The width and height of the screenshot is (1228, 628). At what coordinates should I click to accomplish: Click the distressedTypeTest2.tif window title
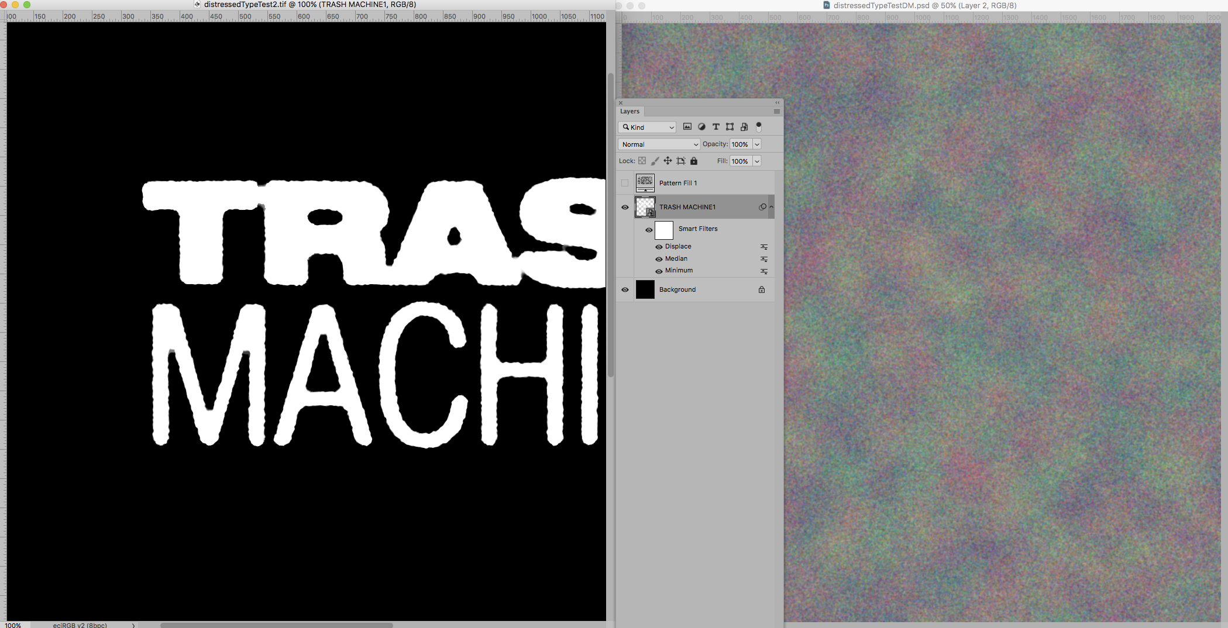(310, 5)
